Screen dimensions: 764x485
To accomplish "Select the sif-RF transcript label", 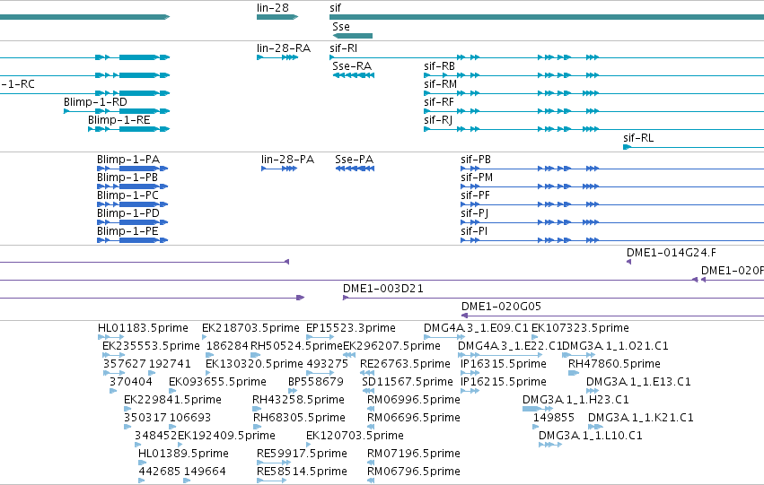I will coord(439,102).
